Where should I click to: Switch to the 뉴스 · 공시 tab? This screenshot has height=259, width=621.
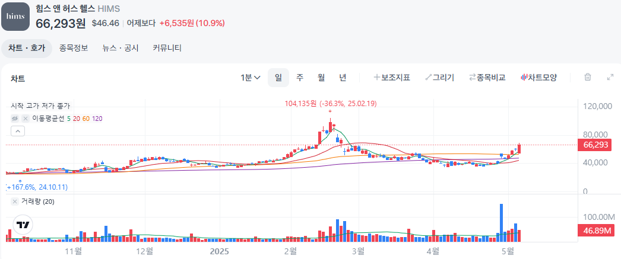point(121,49)
